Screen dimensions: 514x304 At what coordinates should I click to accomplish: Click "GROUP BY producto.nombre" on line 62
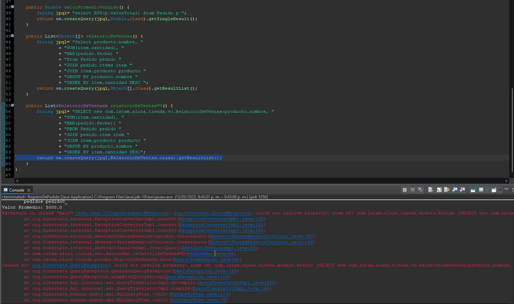(100, 146)
